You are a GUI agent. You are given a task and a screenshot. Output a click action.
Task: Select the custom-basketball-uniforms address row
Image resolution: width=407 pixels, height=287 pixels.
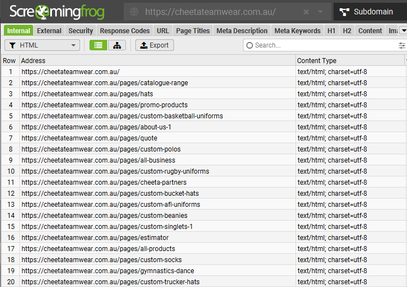[x=157, y=116]
